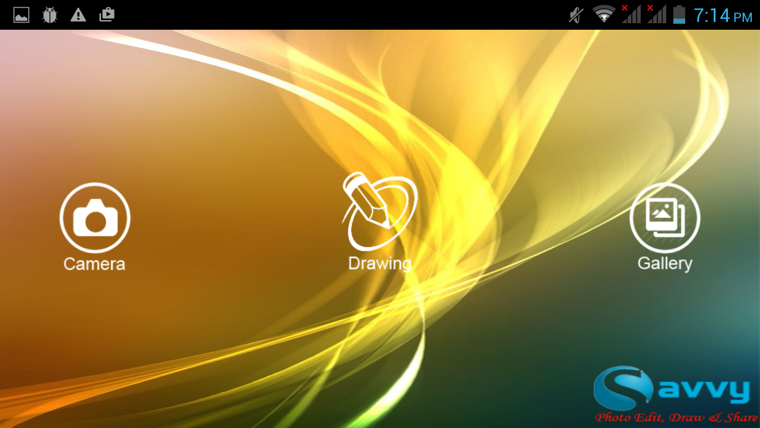
Task: Tap the first SIM signal icon
Action: tap(631, 14)
